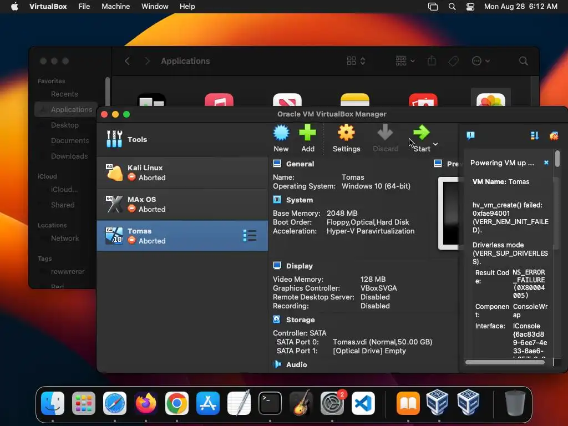Click the Stage Manager menu bar icon
Screen dimensions: 568x426
[x=433, y=7]
